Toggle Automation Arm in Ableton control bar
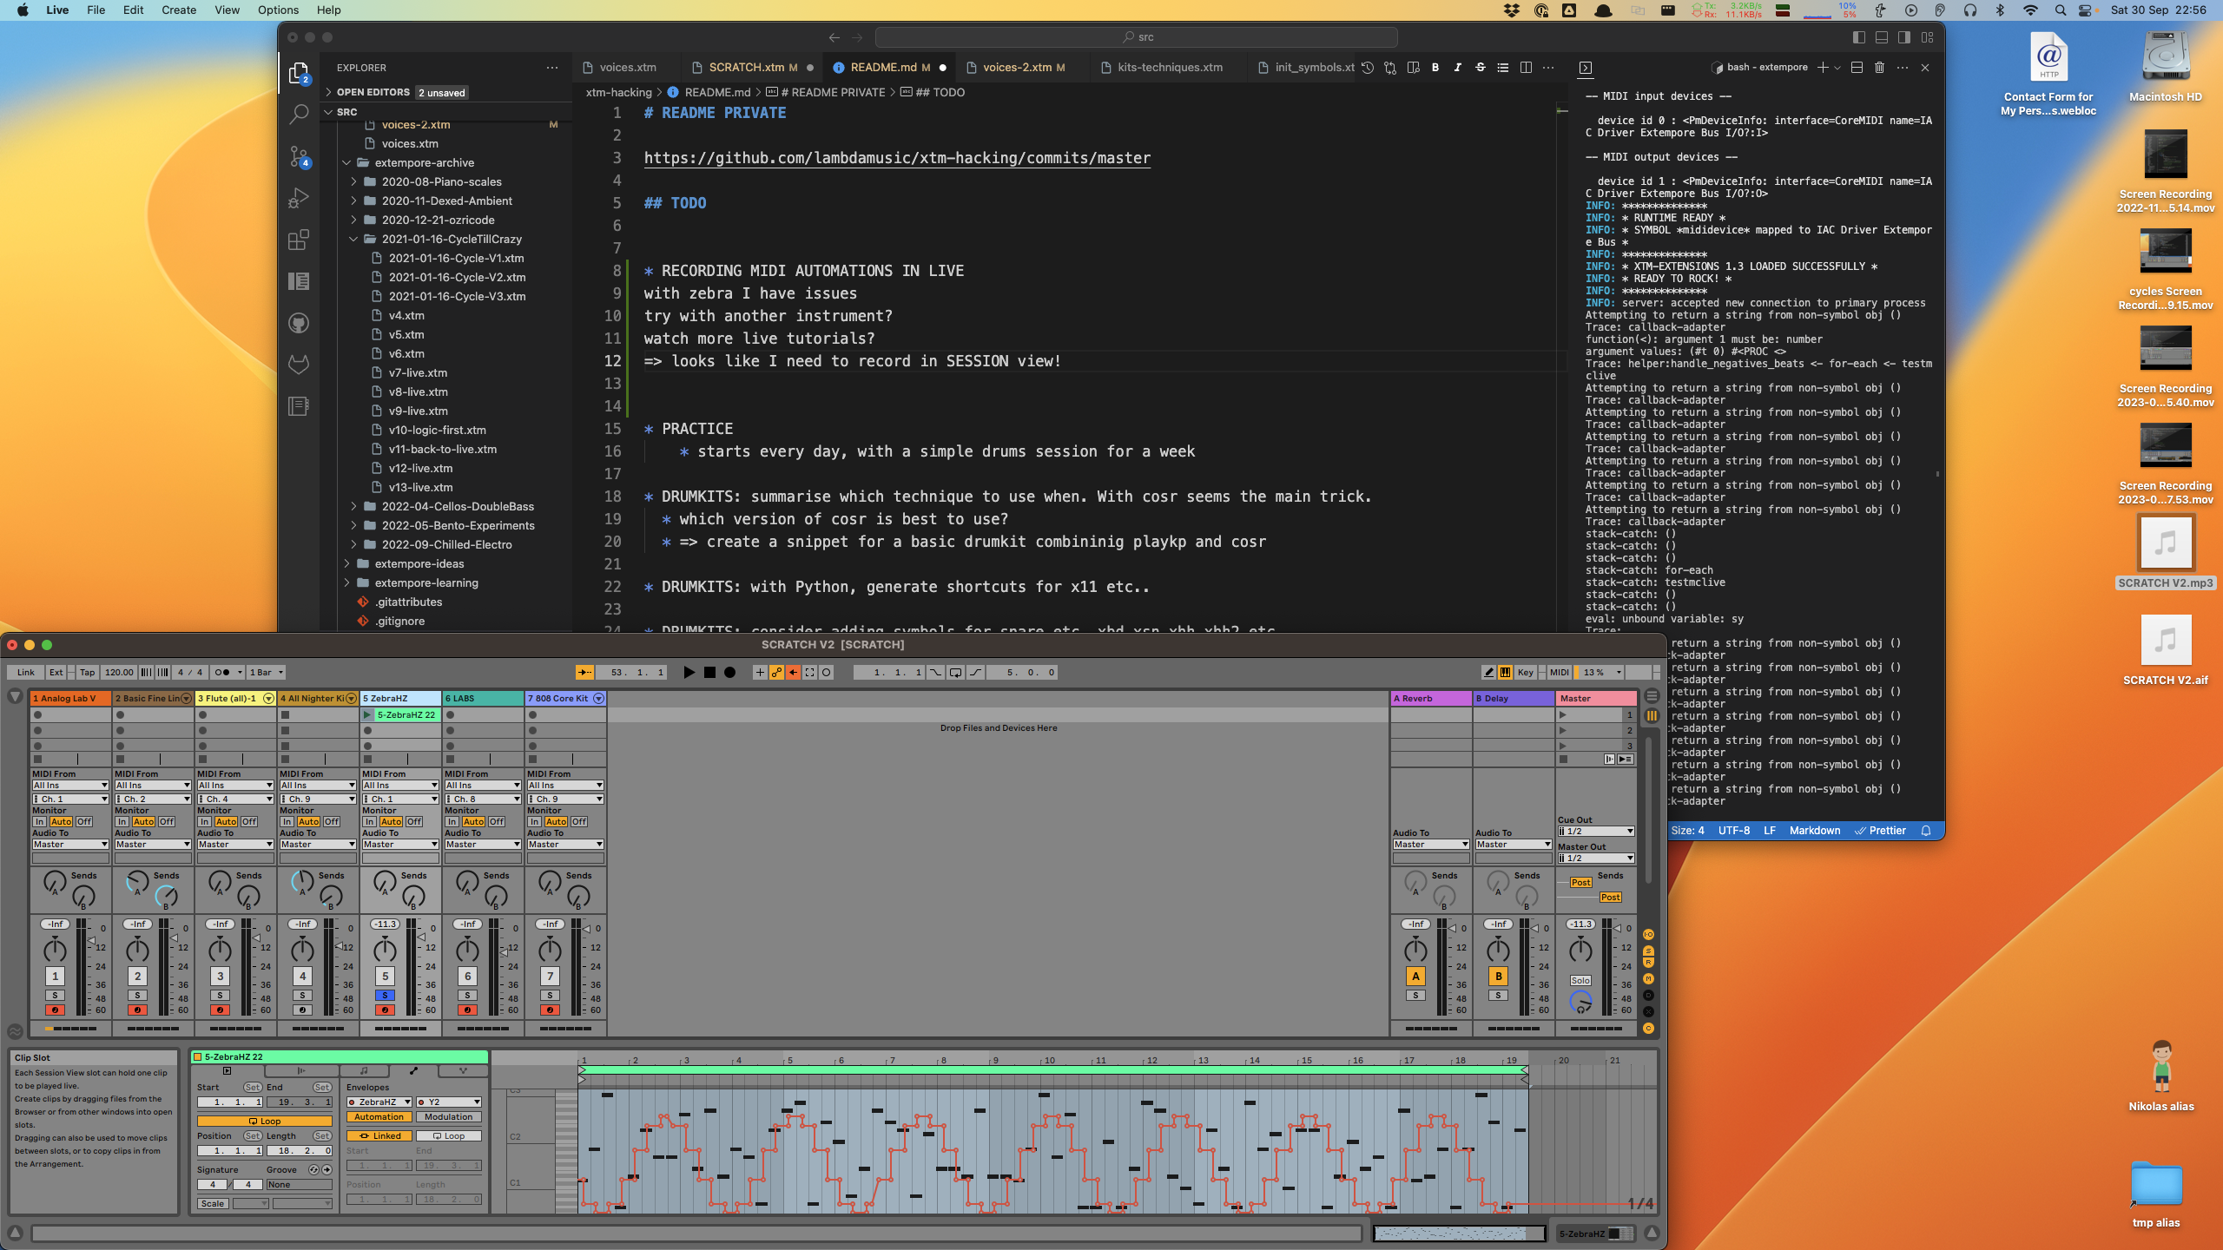Image resolution: width=2223 pixels, height=1250 pixels. click(x=777, y=672)
